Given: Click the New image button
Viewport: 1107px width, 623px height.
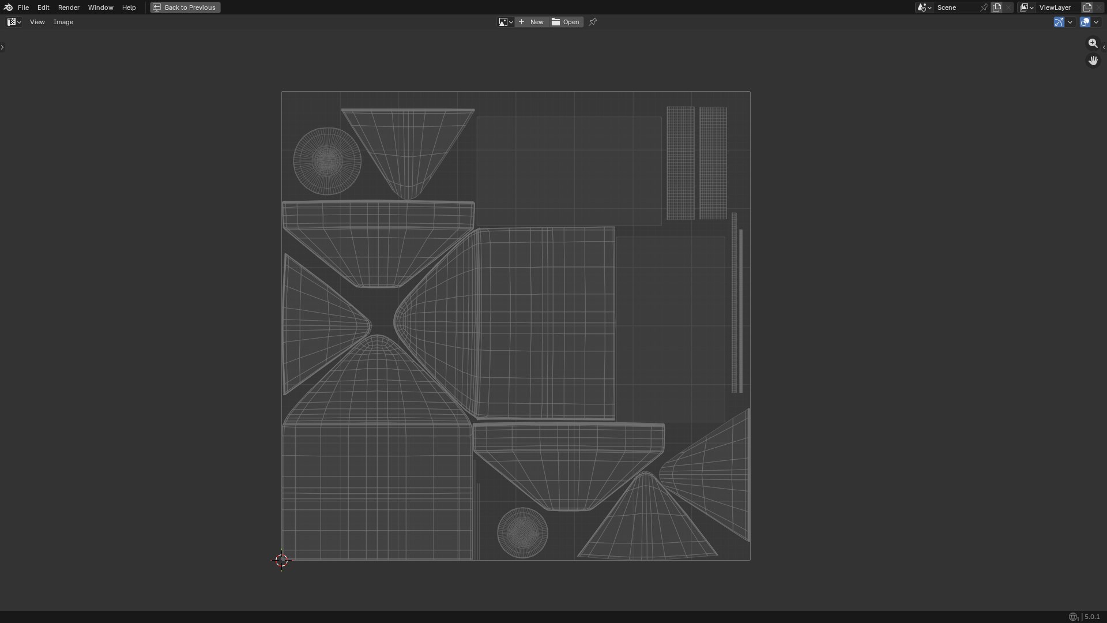Looking at the screenshot, I should (532, 22).
